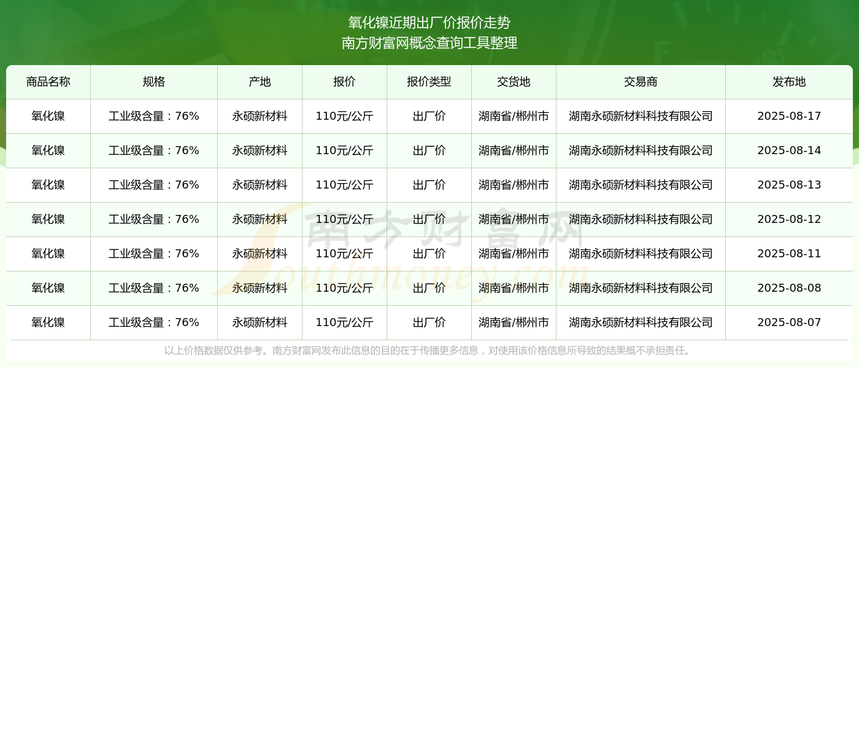This screenshot has width=859, height=740.
Task: Click 永硕新材料 in the 2025-08-17 row
Action: click(x=260, y=116)
